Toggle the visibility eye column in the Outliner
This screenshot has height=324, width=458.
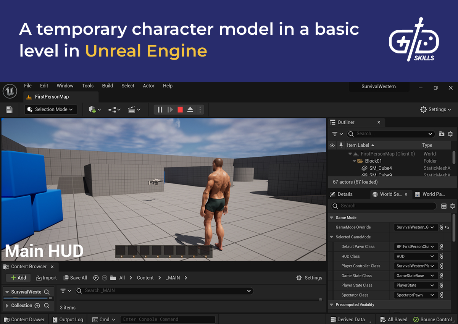click(332, 145)
